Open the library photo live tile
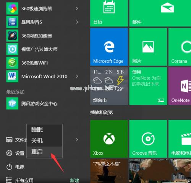Image resolution: width=191 pixels, height=183 pixels. coord(160,171)
